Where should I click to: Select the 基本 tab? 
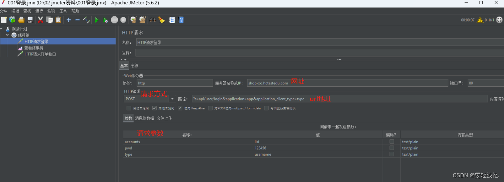(124, 66)
